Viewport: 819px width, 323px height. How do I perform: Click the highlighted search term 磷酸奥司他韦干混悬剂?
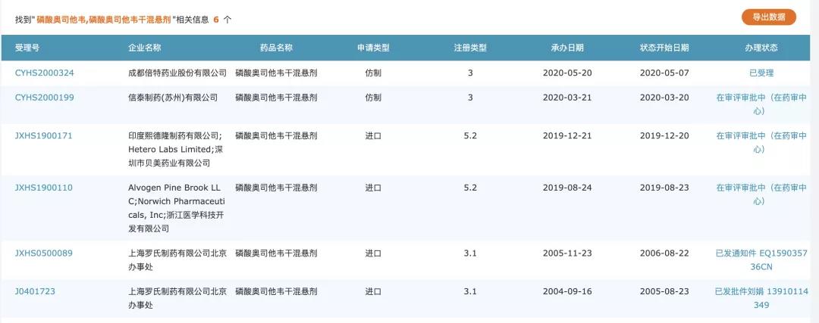(130, 19)
